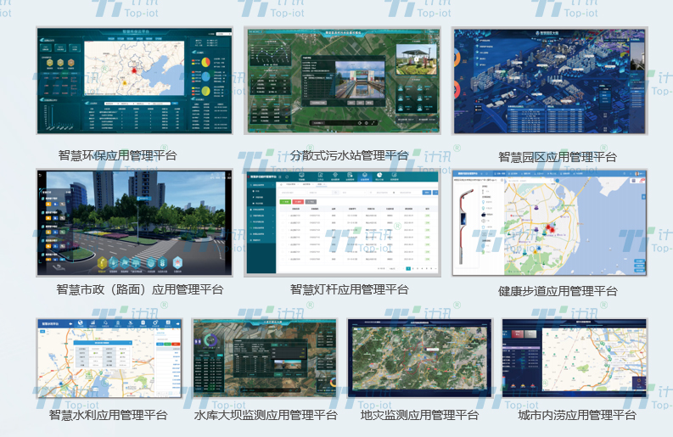
Task: Click the 智慧环保应用管理平台 caption
Action: [117, 155]
